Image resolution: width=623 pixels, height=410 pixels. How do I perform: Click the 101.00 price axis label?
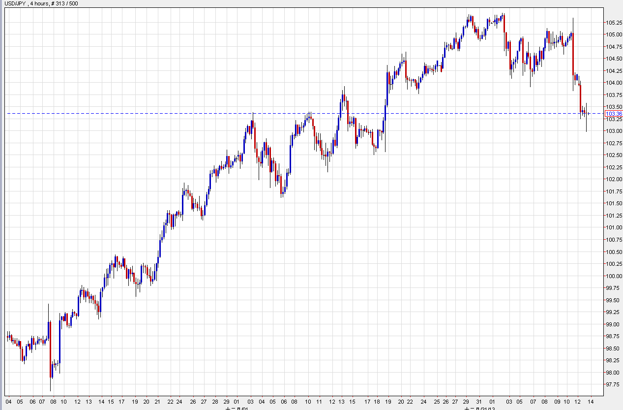tap(614, 227)
